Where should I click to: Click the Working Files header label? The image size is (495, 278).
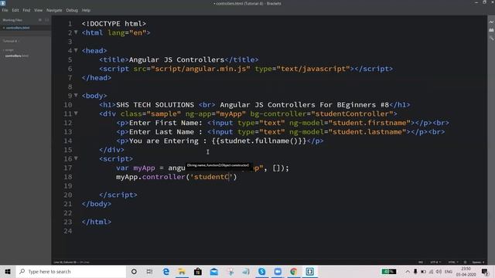(x=12, y=20)
